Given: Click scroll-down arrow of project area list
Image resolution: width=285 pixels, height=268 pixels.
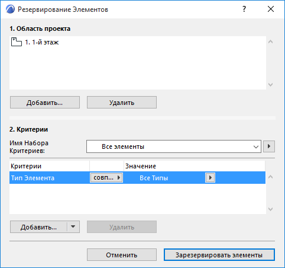Looking at the screenshot, I should 271,85.
